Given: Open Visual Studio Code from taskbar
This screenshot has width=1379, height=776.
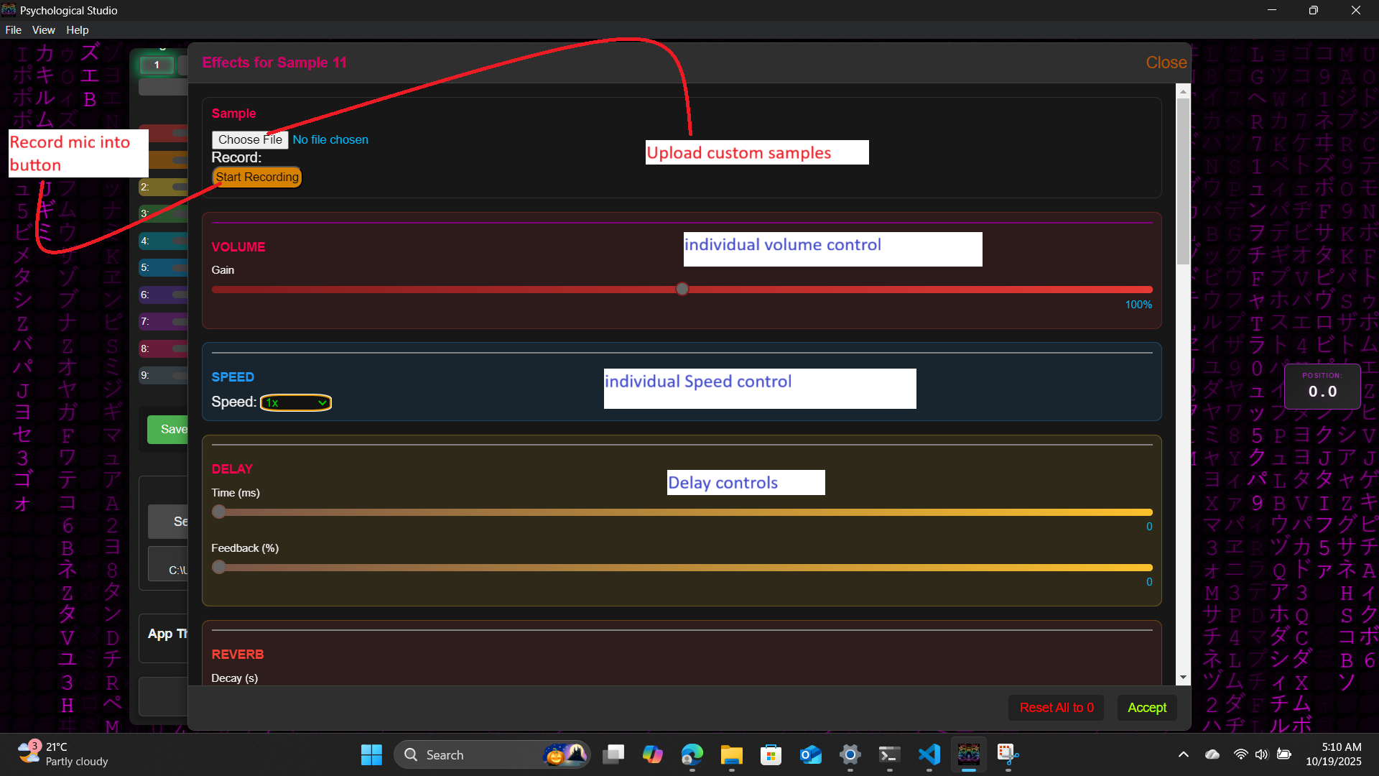Looking at the screenshot, I should click(929, 754).
